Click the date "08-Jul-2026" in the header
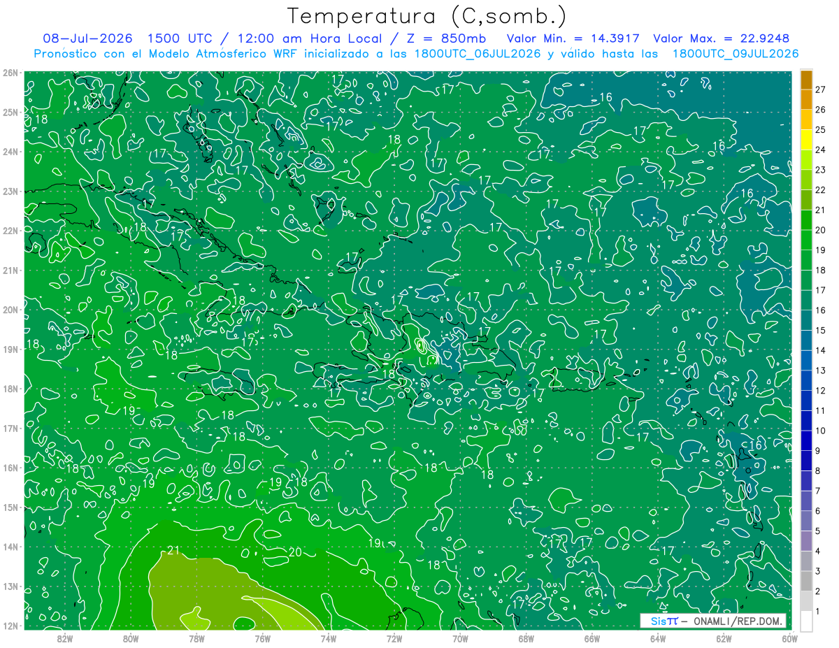This screenshot has width=839, height=648. (x=88, y=38)
